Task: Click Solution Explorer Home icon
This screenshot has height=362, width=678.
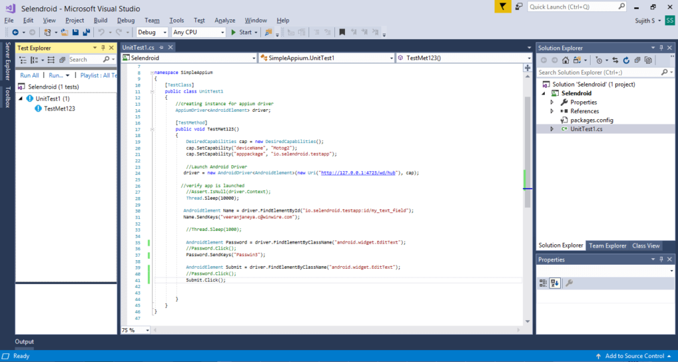Action: point(565,60)
